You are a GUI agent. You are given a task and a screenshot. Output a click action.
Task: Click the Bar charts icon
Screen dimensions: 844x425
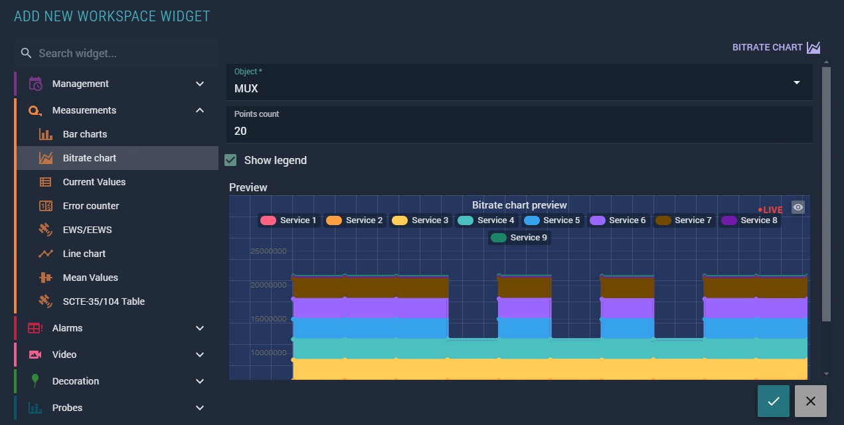point(45,134)
